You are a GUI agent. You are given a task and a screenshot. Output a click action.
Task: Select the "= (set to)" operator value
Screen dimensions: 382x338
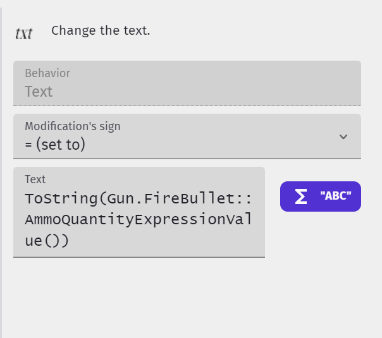55,145
